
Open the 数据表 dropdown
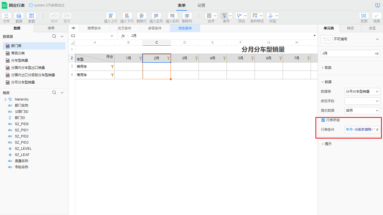click(x=362, y=92)
